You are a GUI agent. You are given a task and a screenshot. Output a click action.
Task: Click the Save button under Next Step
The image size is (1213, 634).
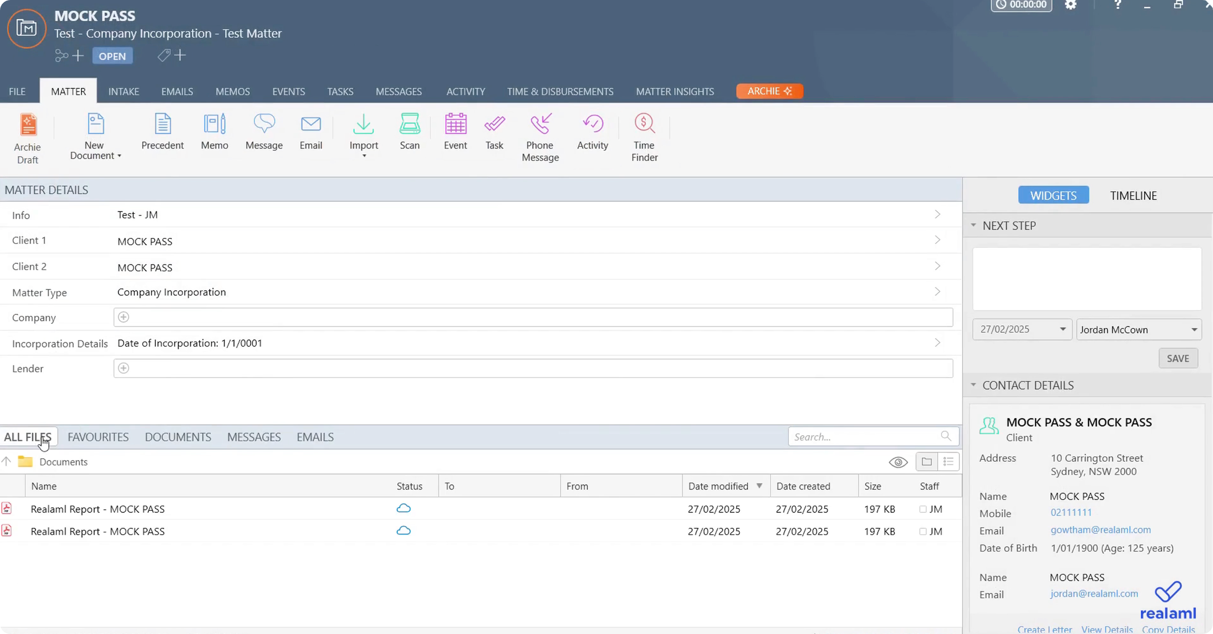pos(1178,358)
